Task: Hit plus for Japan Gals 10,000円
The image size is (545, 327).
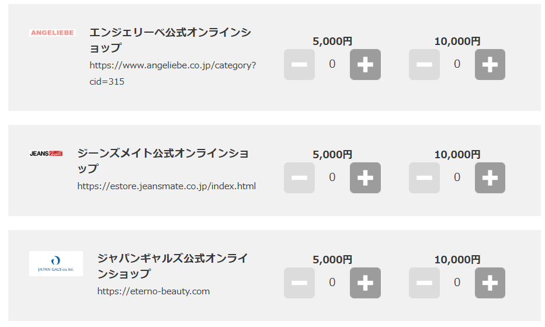Action: pyautogui.click(x=490, y=283)
